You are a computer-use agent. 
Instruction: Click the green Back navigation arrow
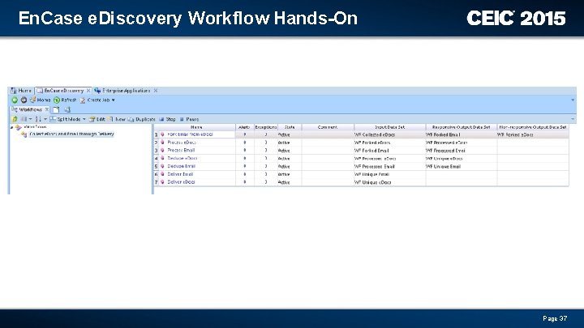click(15, 100)
